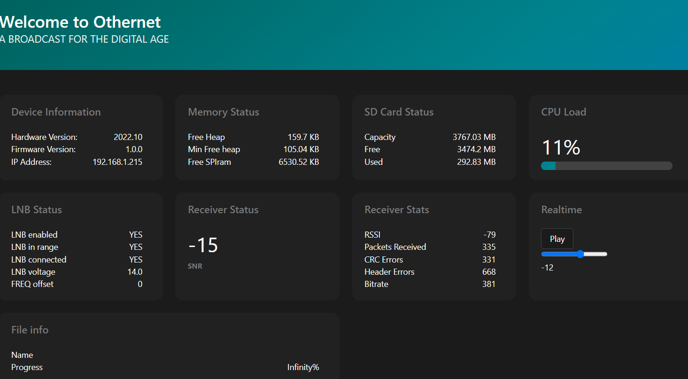Click the Memory Status card title
Screen dimensions: 688x379
coord(224,112)
